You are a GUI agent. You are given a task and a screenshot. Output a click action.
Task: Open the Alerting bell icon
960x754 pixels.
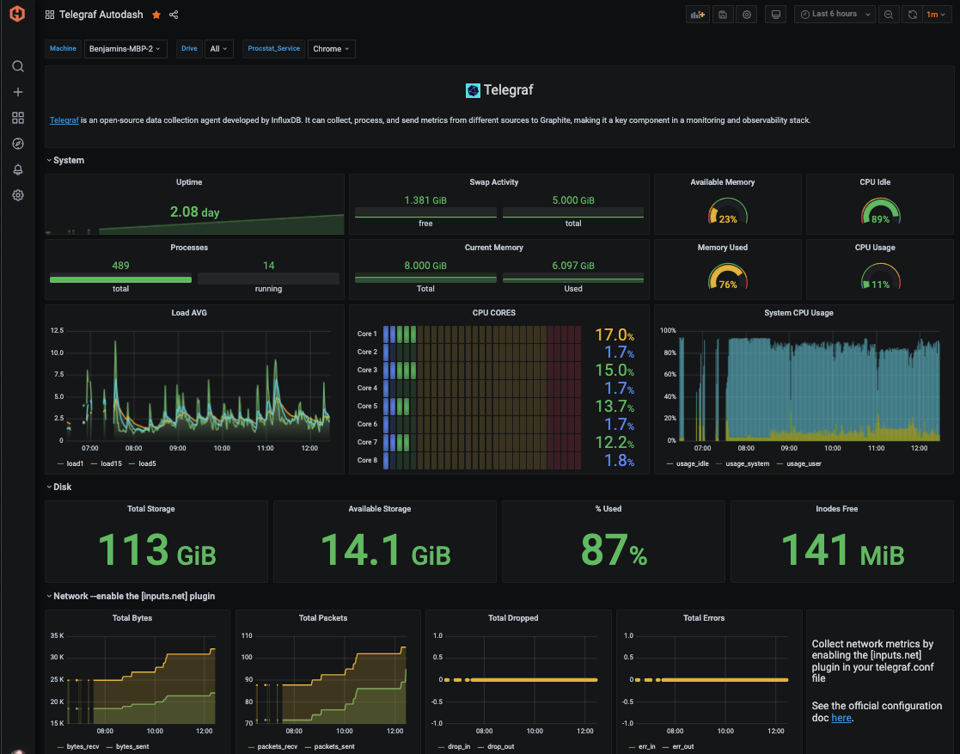18,169
